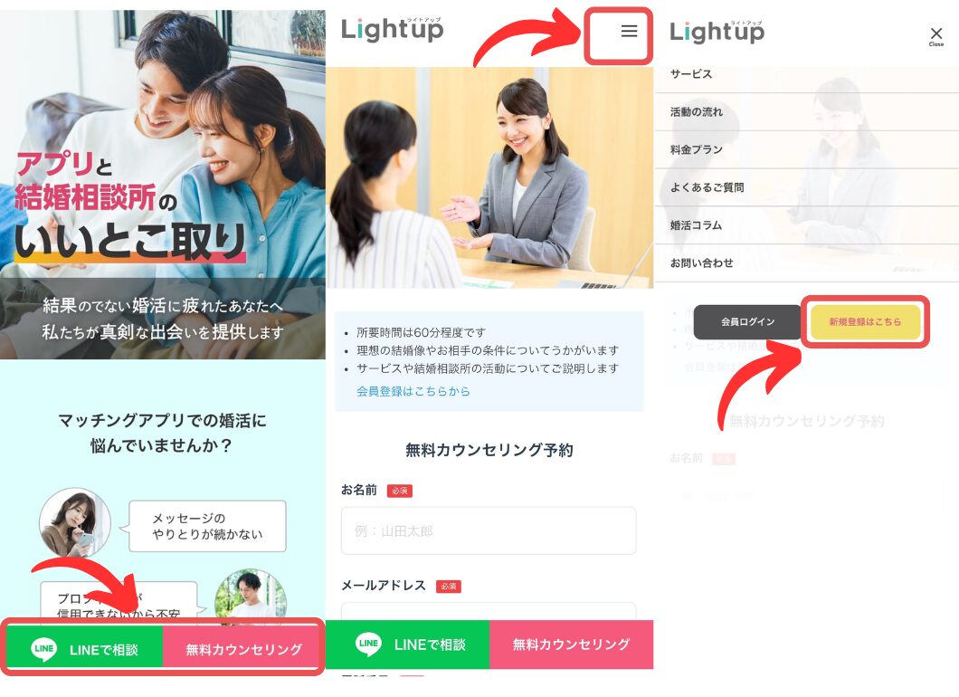
Task: Click the Lightup logo in the right menu screen
Action: [717, 31]
